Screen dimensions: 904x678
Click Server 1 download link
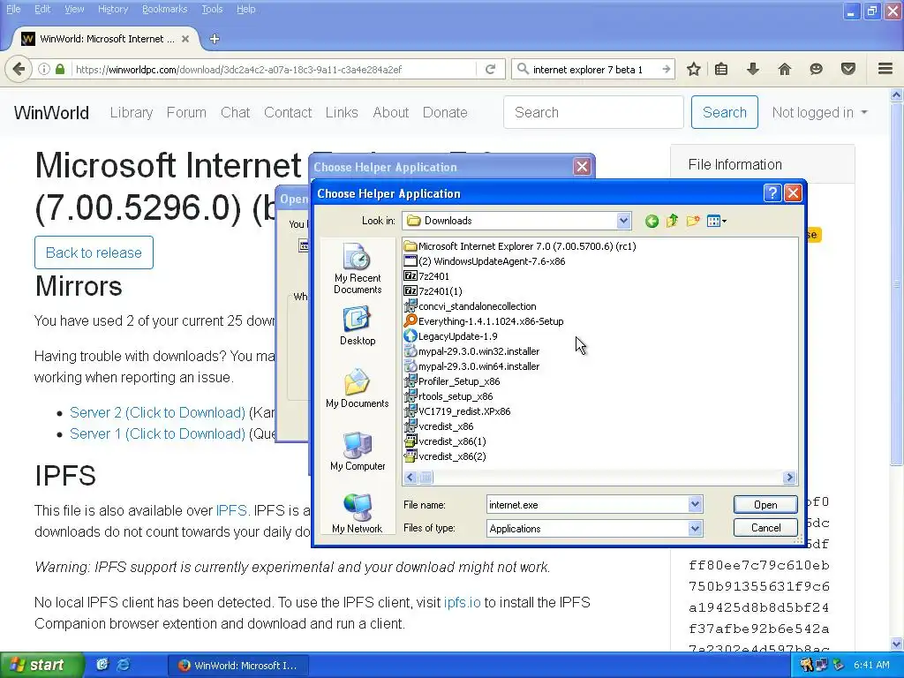click(157, 433)
